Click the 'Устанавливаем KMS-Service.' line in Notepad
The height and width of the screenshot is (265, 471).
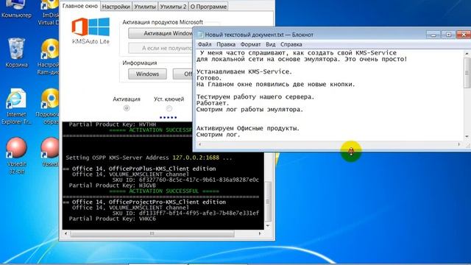(244, 72)
